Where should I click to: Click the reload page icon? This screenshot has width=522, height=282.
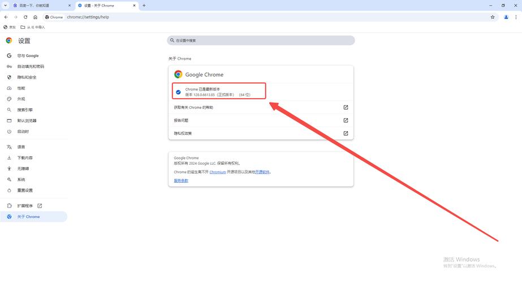click(25, 17)
